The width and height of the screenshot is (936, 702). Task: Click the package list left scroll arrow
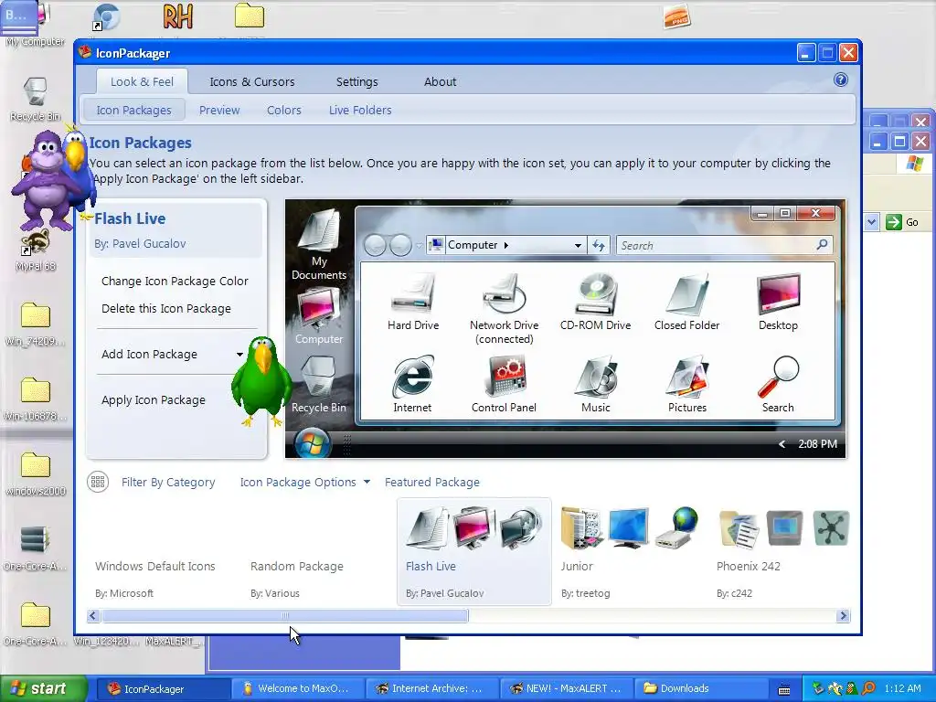coord(93,615)
